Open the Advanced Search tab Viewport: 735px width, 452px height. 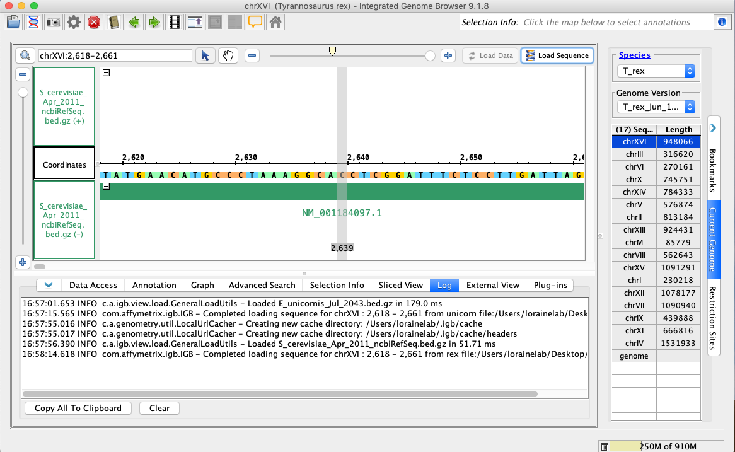tap(262, 285)
